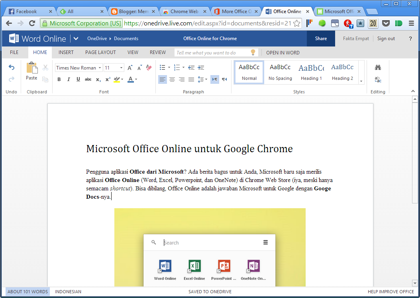Center align the paragraph
The image size is (420, 298).
(172, 79)
